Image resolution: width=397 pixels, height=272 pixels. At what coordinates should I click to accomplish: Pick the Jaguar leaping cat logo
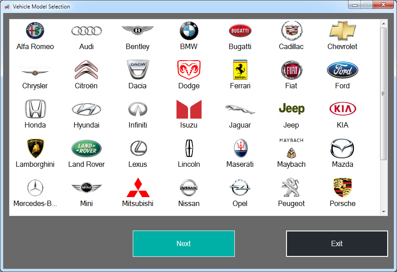240,110
